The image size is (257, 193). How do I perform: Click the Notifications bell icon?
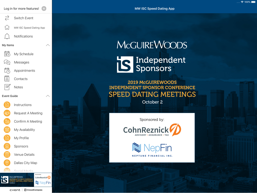7,36
